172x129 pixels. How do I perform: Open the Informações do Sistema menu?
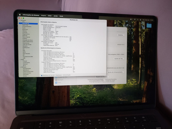click(31, 15)
